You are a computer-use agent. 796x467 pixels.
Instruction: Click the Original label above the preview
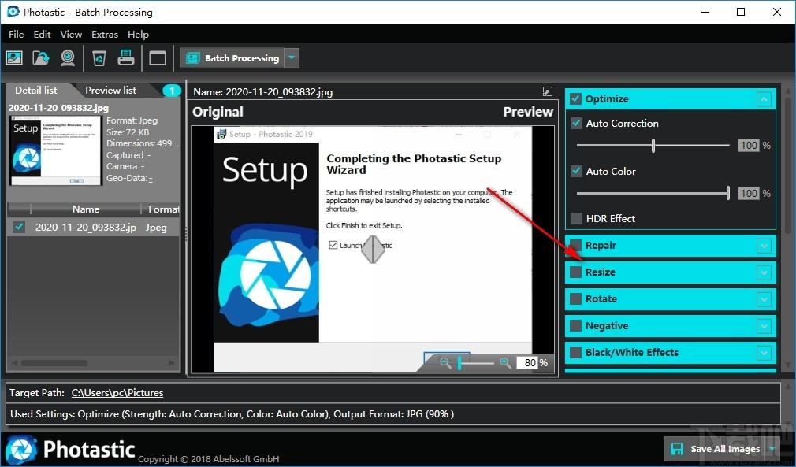point(218,112)
